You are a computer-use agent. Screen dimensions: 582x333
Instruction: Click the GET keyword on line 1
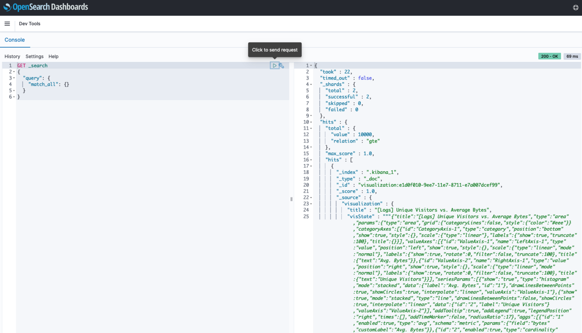pos(21,65)
